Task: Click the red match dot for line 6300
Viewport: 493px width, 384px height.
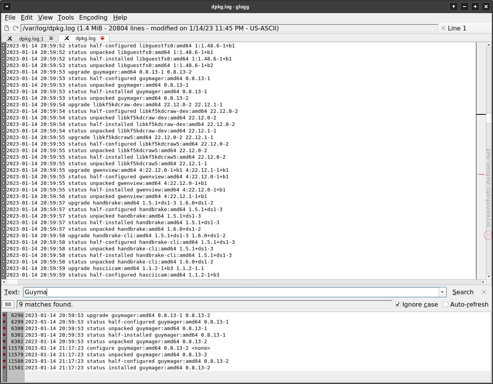Action: point(4,328)
